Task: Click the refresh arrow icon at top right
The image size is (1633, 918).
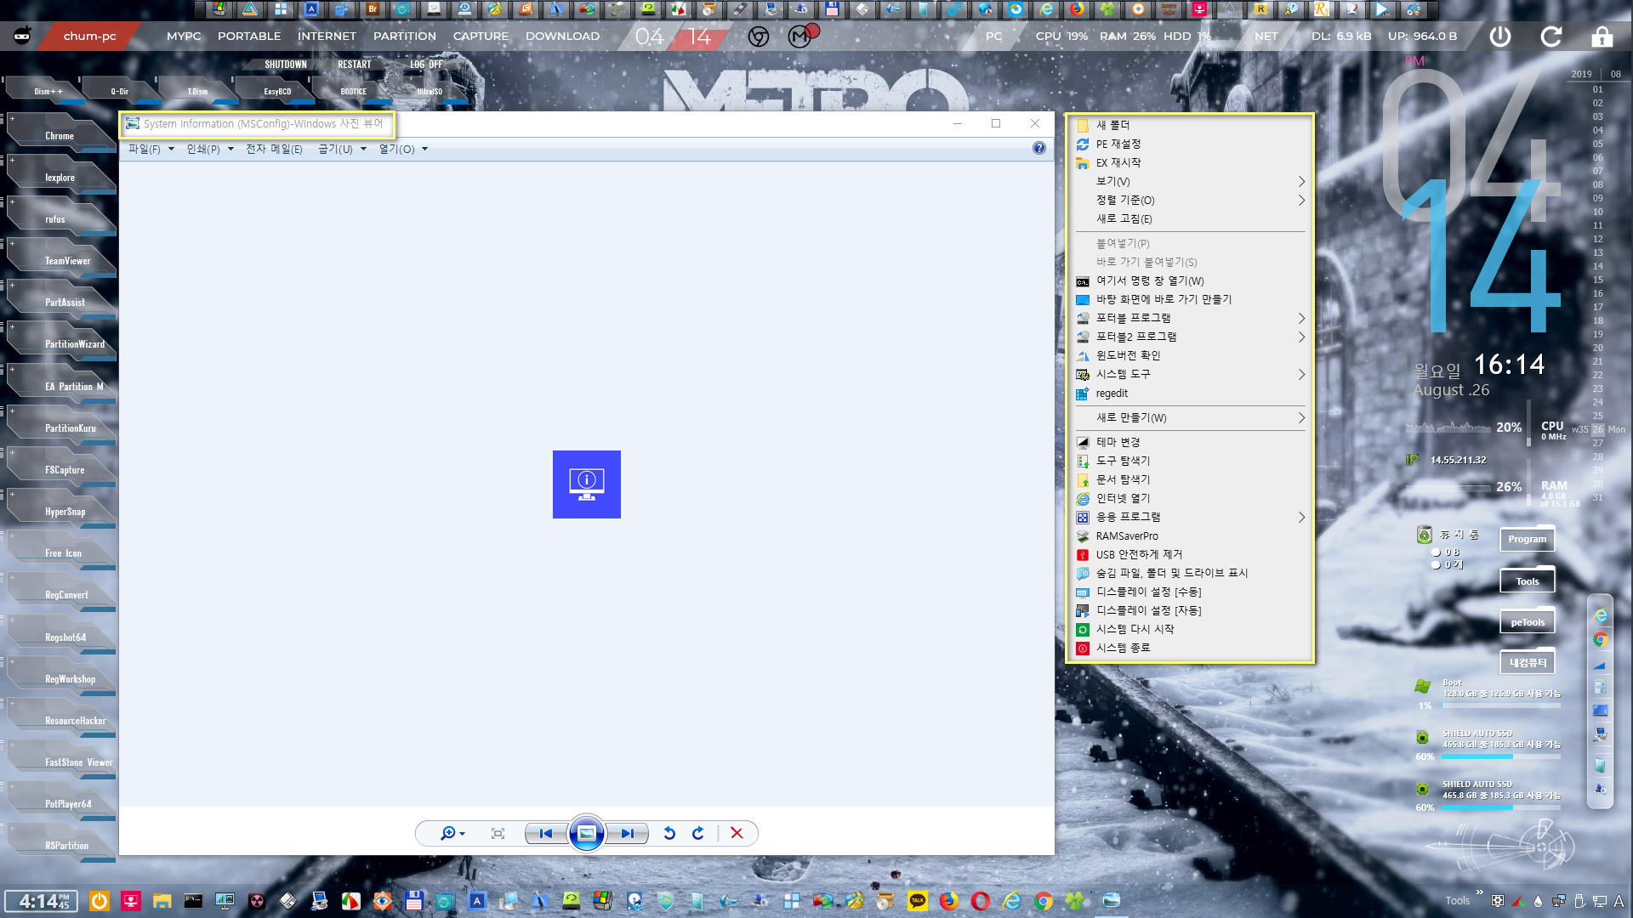Action: coord(1551,37)
